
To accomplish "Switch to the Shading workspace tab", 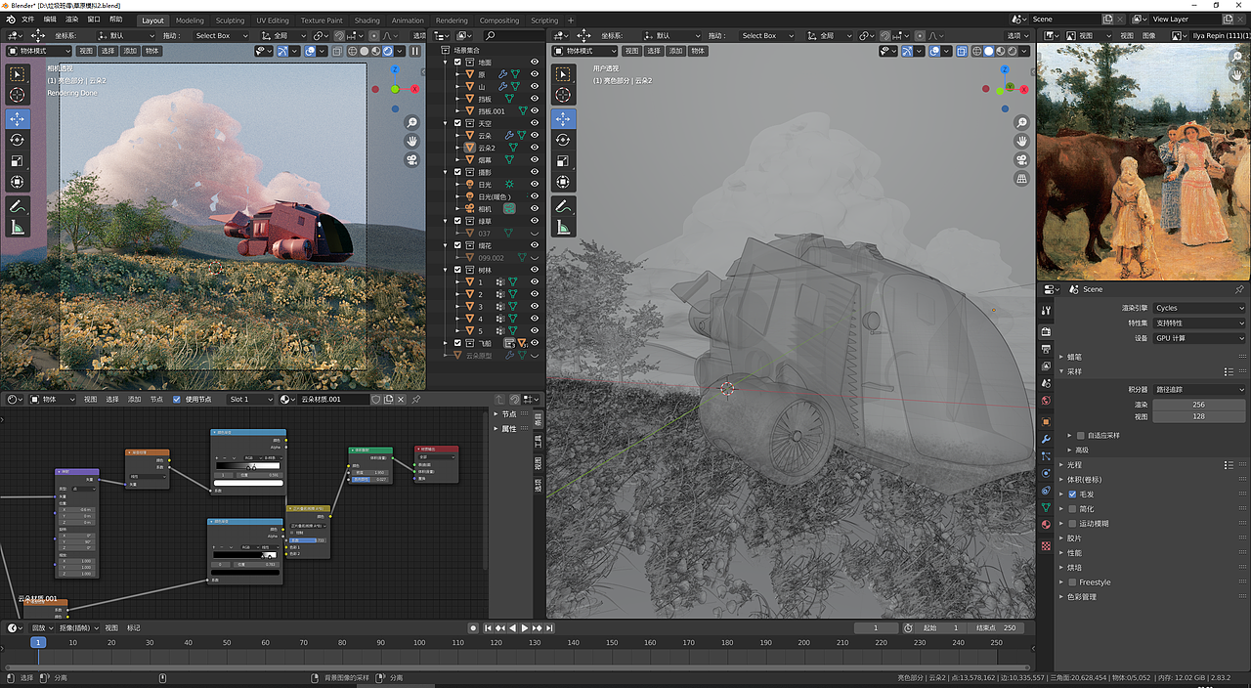I will (367, 20).
